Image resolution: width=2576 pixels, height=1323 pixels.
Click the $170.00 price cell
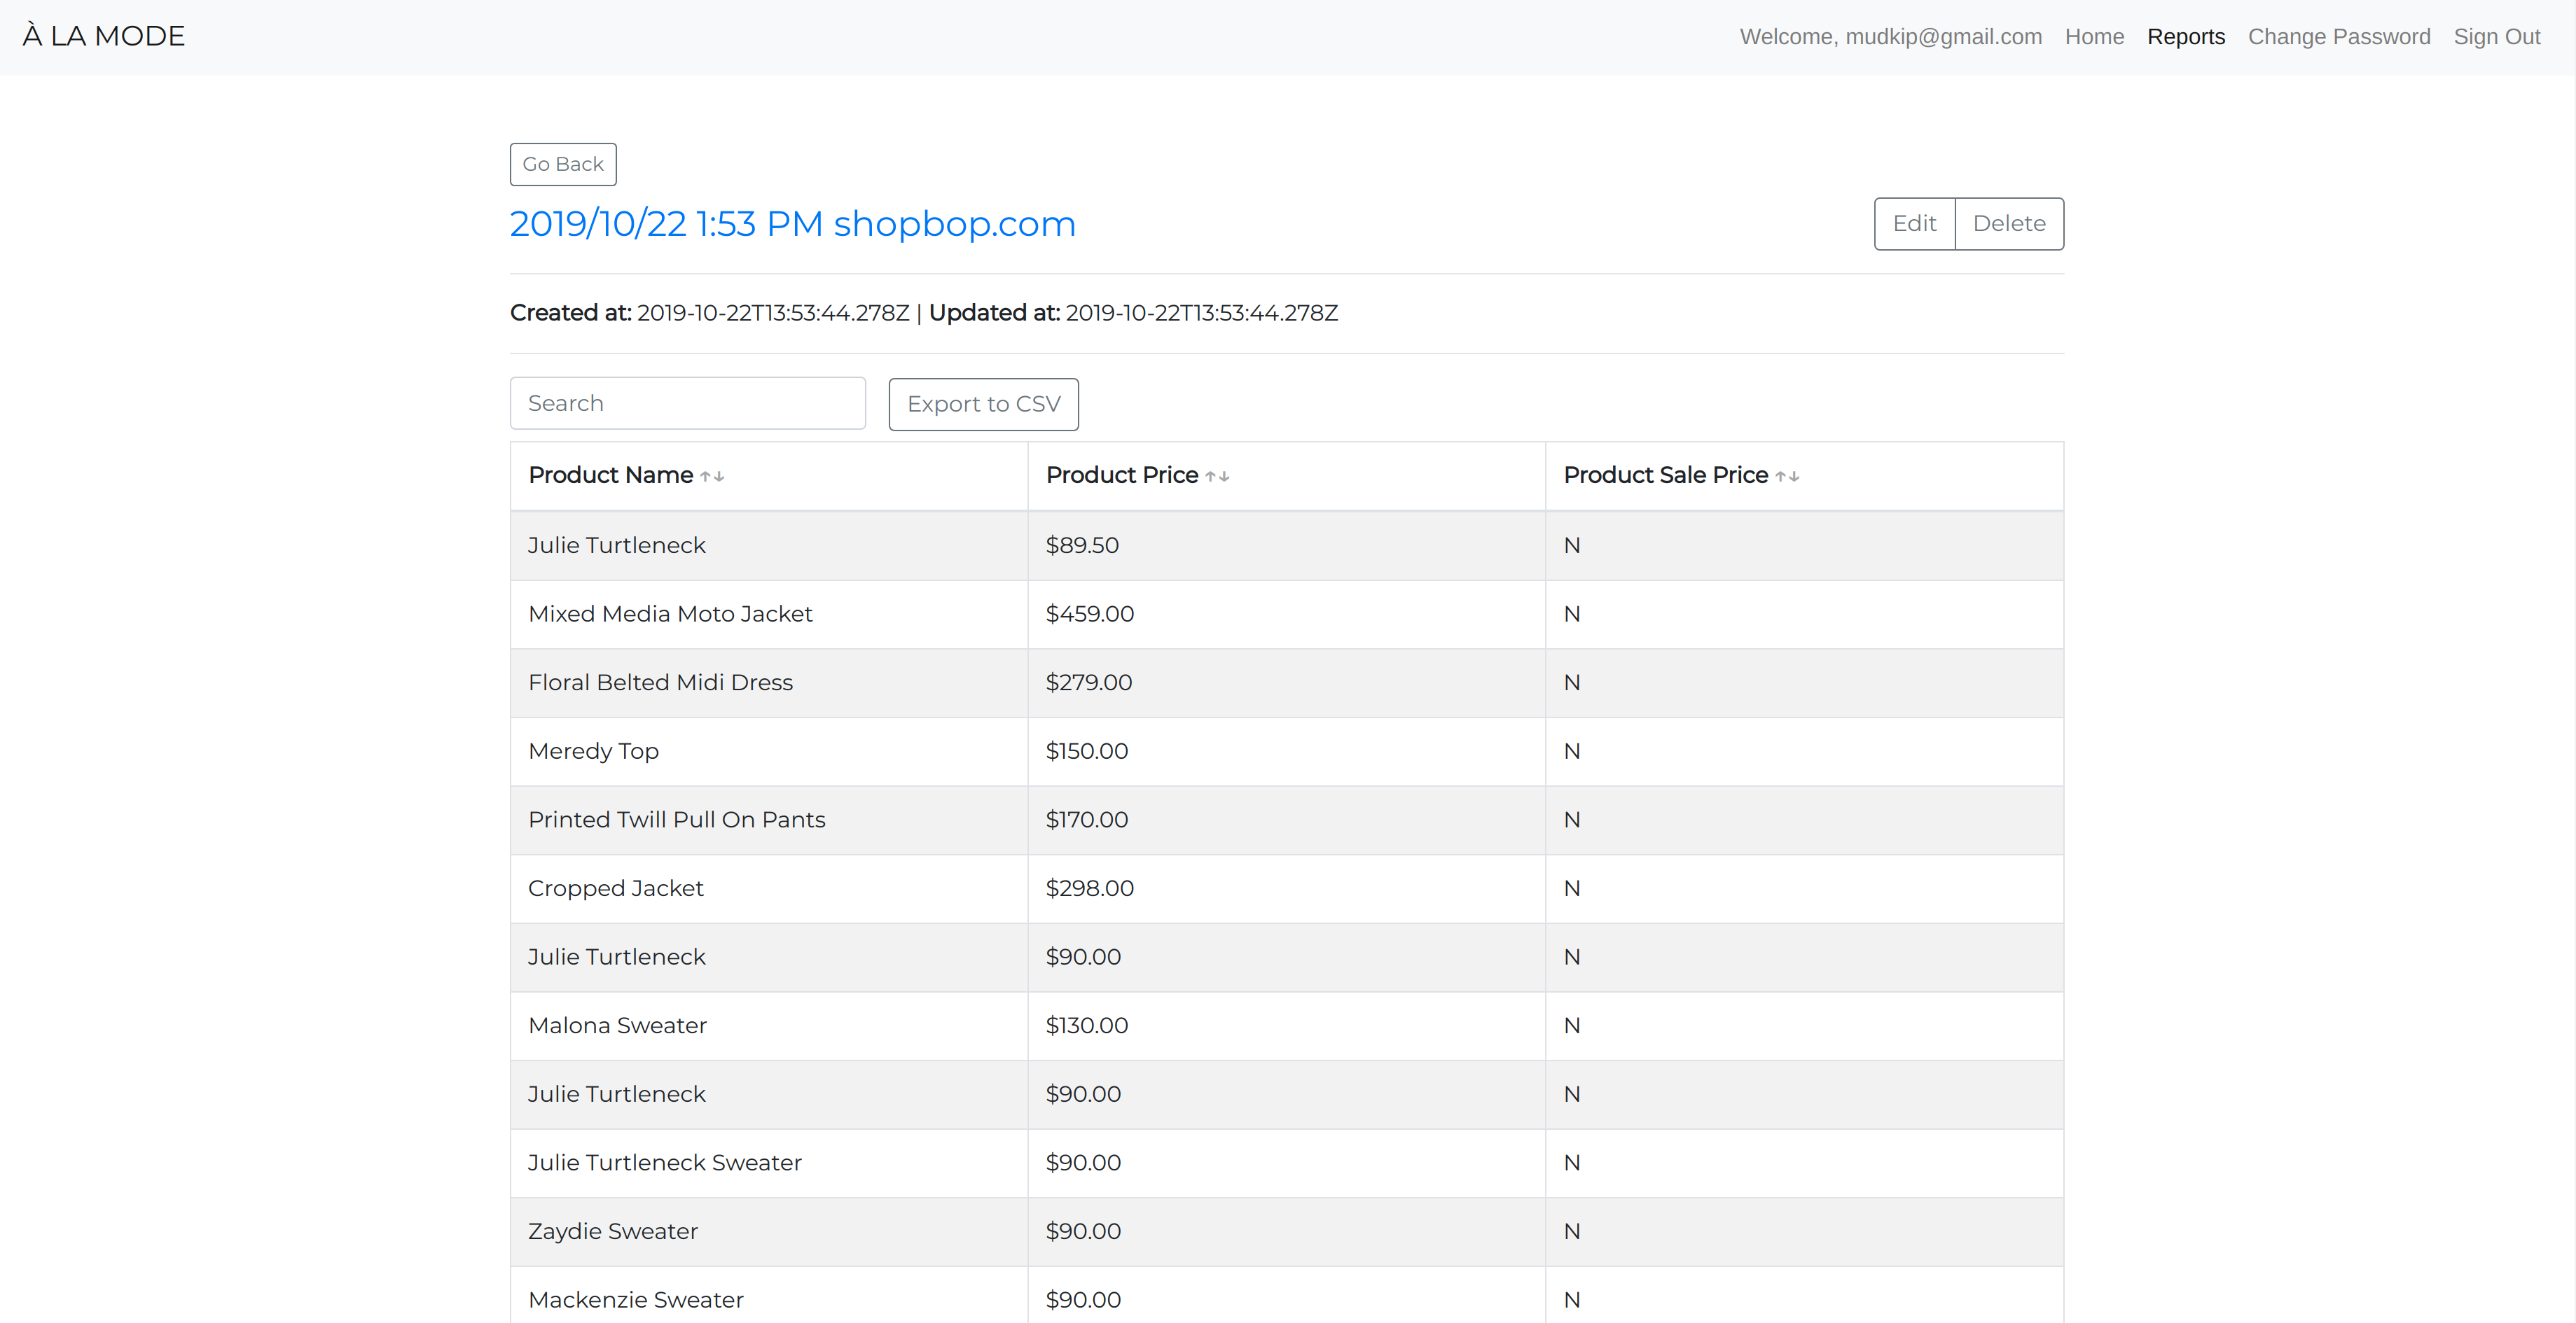tap(1286, 820)
